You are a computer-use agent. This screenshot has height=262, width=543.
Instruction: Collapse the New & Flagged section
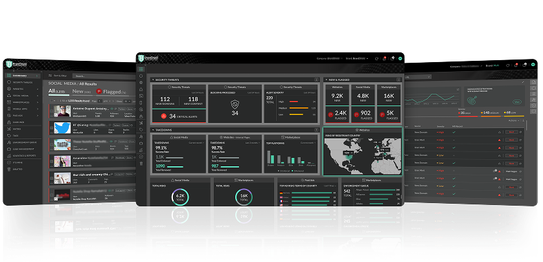326,80
